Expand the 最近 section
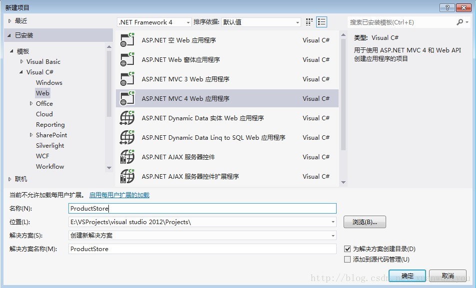The image size is (476, 288). (x=9, y=21)
